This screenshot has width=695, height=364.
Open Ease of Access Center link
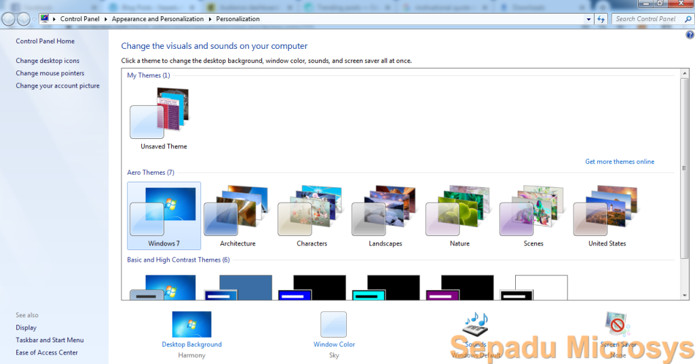pyautogui.click(x=47, y=352)
